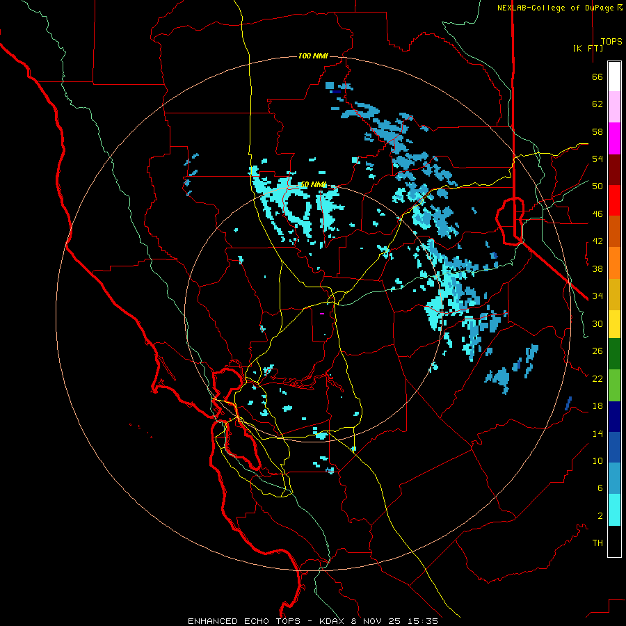Select the dark red legend swatch
Image resolution: width=626 pixels, height=626 pixels.
[x=614, y=170]
